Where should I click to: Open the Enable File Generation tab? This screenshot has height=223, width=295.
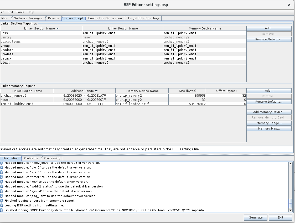pyautogui.click(x=105, y=18)
